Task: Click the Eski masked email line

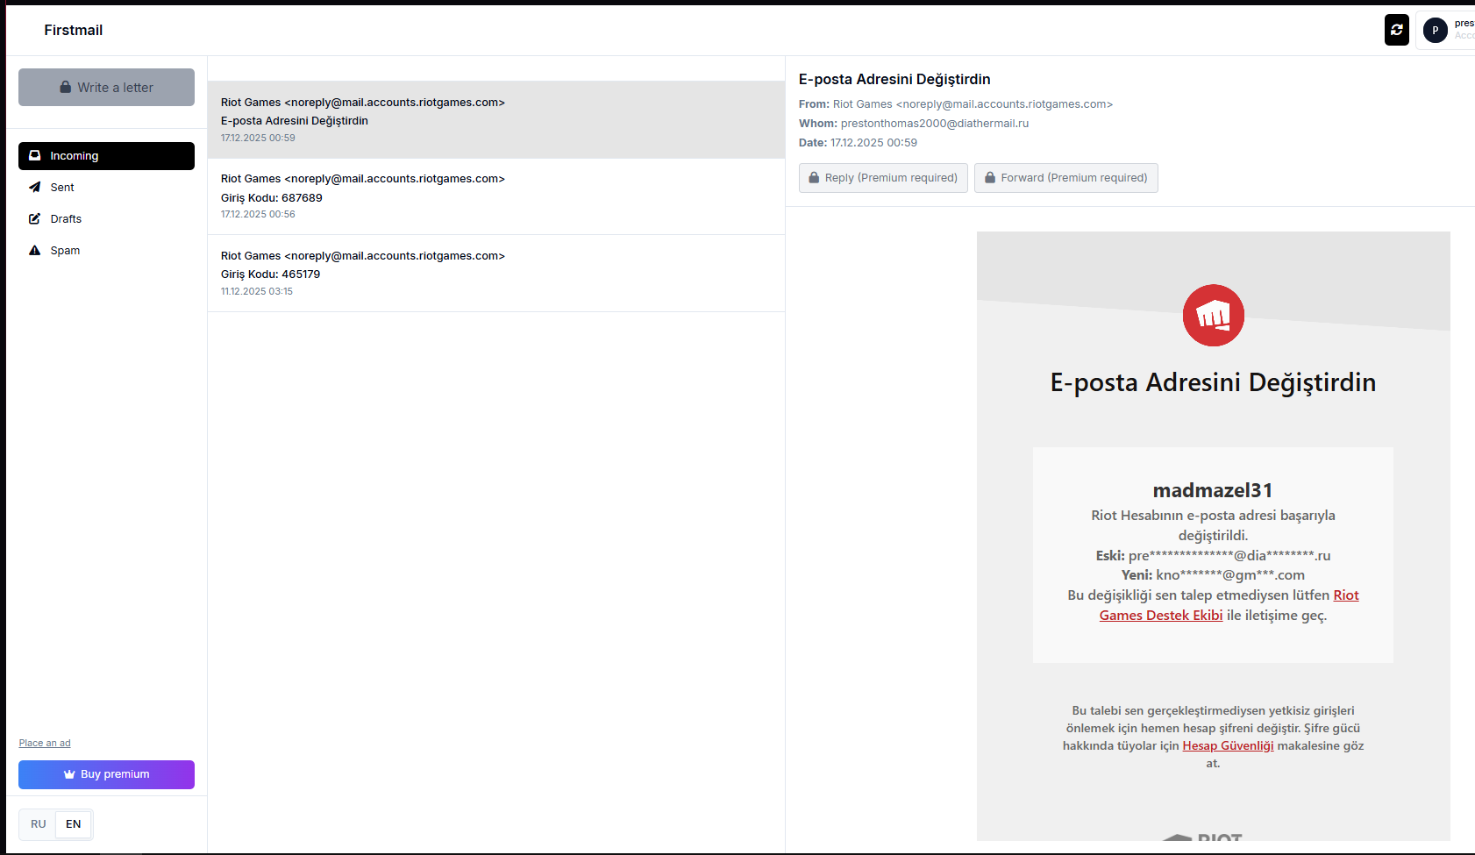Action: pyautogui.click(x=1213, y=555)
